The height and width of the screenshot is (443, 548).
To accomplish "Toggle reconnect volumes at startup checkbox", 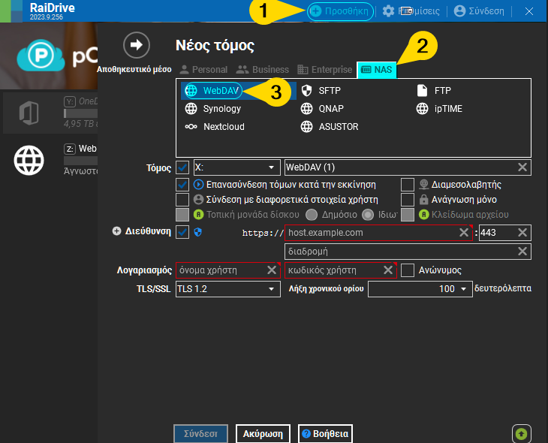I will [x=182, y=185].
